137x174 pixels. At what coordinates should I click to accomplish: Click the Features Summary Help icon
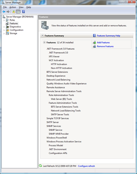tap(94, 36)
